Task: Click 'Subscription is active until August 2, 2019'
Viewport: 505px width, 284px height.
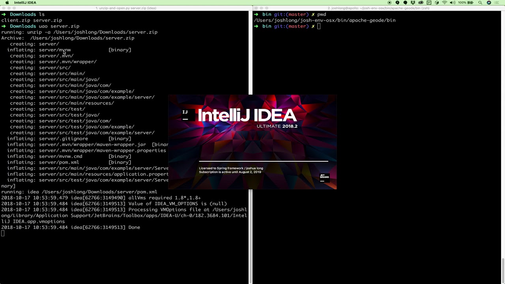Action: [x=230, y=172]
